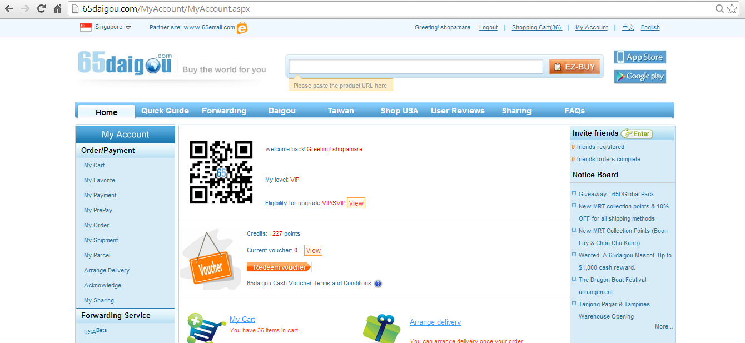Click Enter button for Invite friends
This screenshot has height=343, width=745.
coord(637,133)
